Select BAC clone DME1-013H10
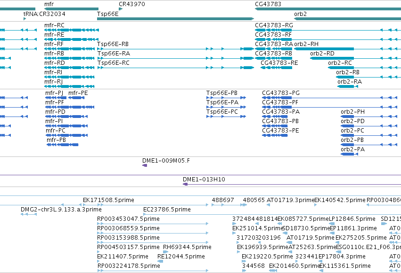Image resolution: width=401 pixels, height=273 pixels. point(292,184)
